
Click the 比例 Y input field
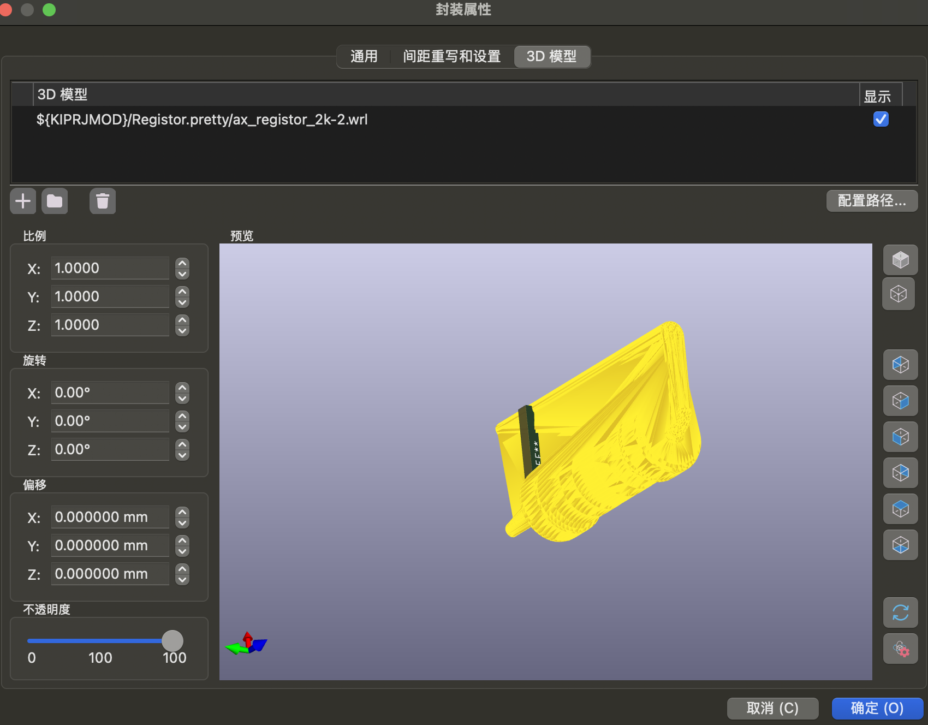click(110, 296)
